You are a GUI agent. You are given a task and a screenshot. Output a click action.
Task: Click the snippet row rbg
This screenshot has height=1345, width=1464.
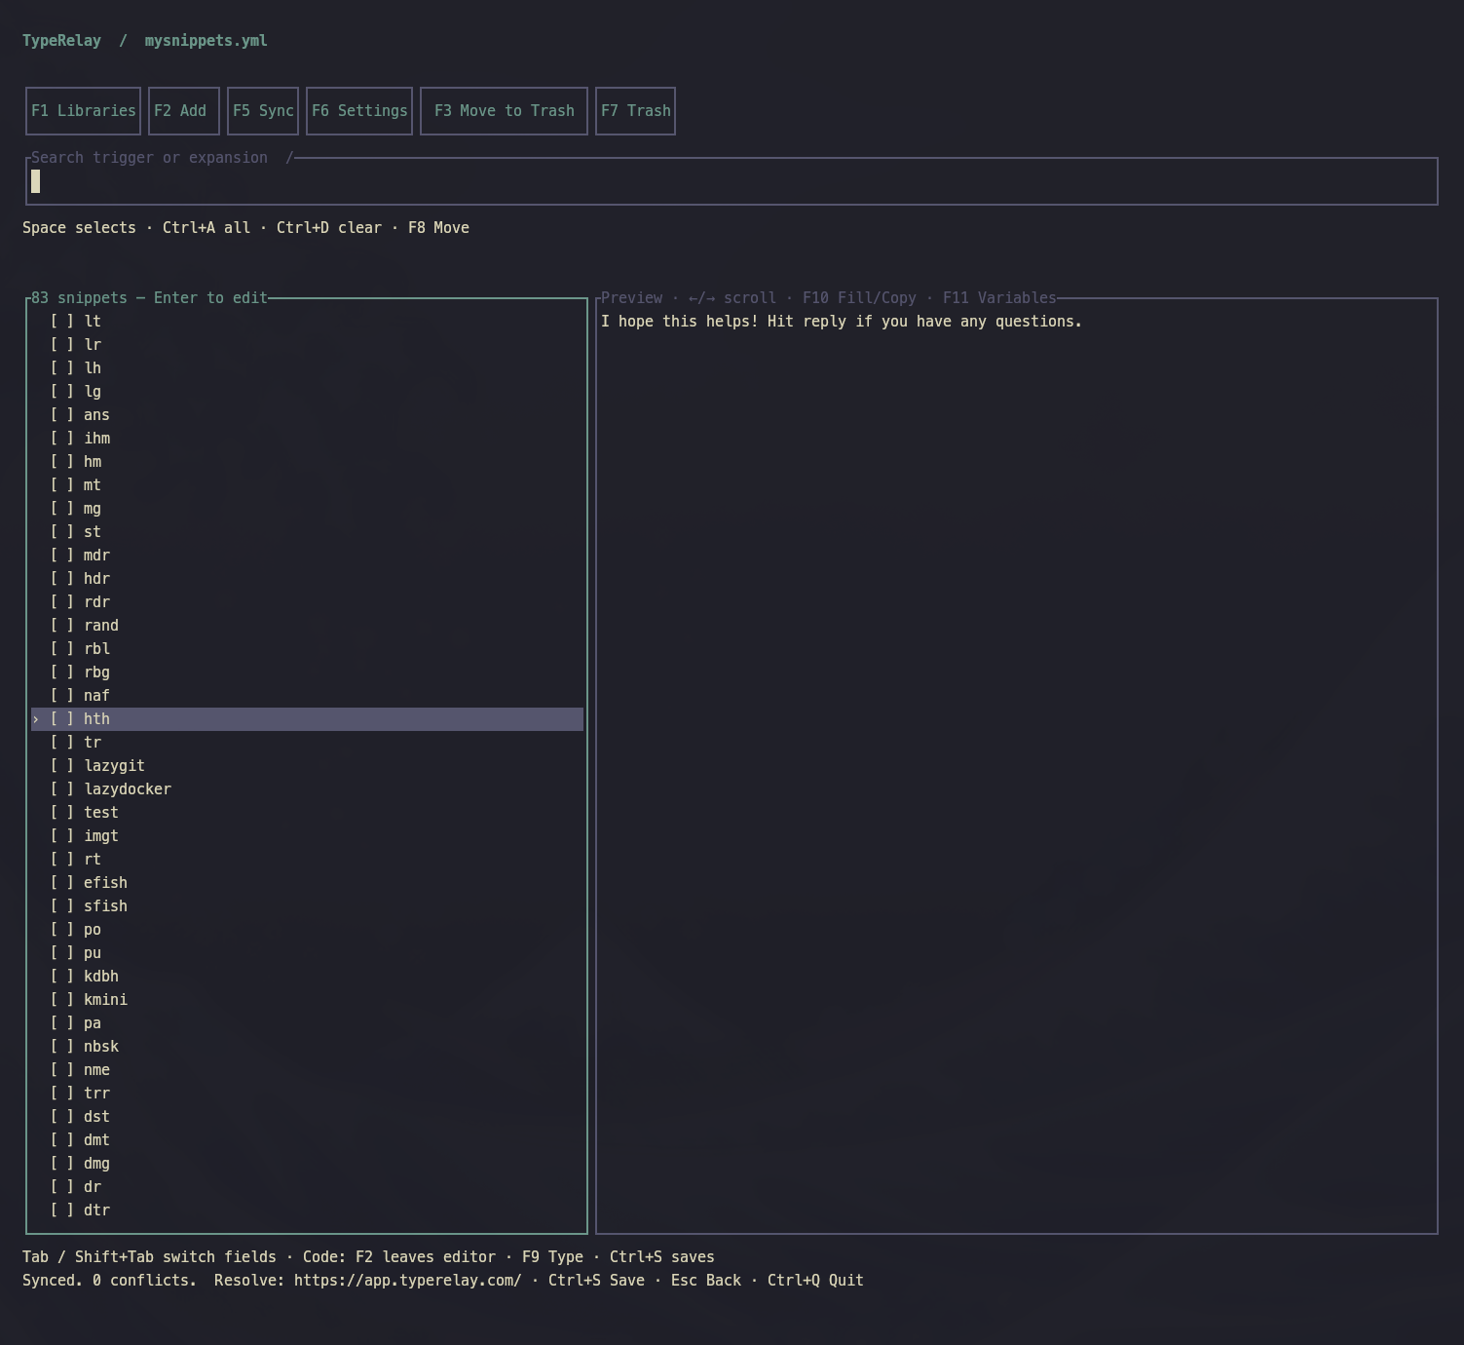pyautogui.click(x=307, y=672)
